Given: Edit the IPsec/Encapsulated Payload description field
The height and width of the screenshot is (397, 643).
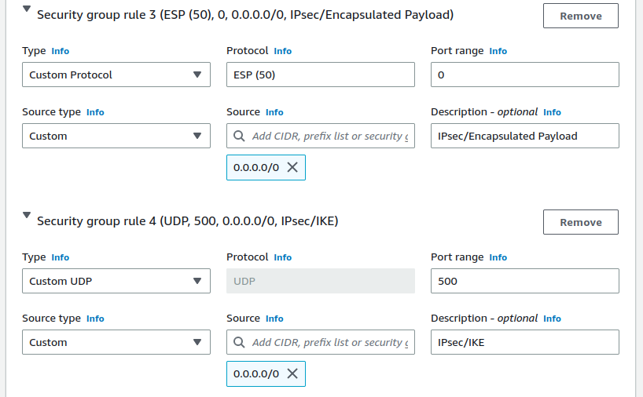Looking at the screenshot, I should pyautogui.click(x=524, y=136).
